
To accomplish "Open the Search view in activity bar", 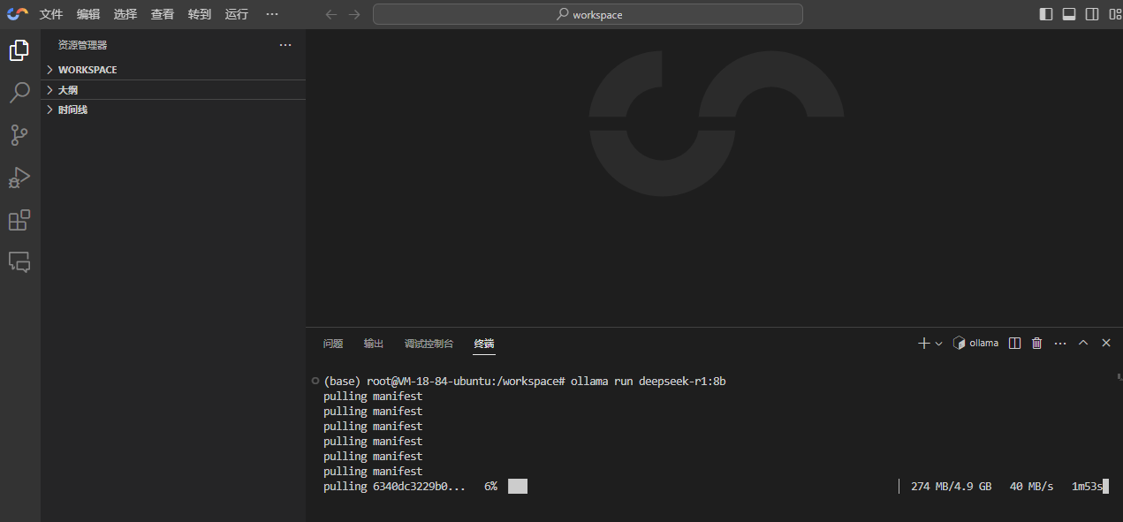I will [19, 93].
